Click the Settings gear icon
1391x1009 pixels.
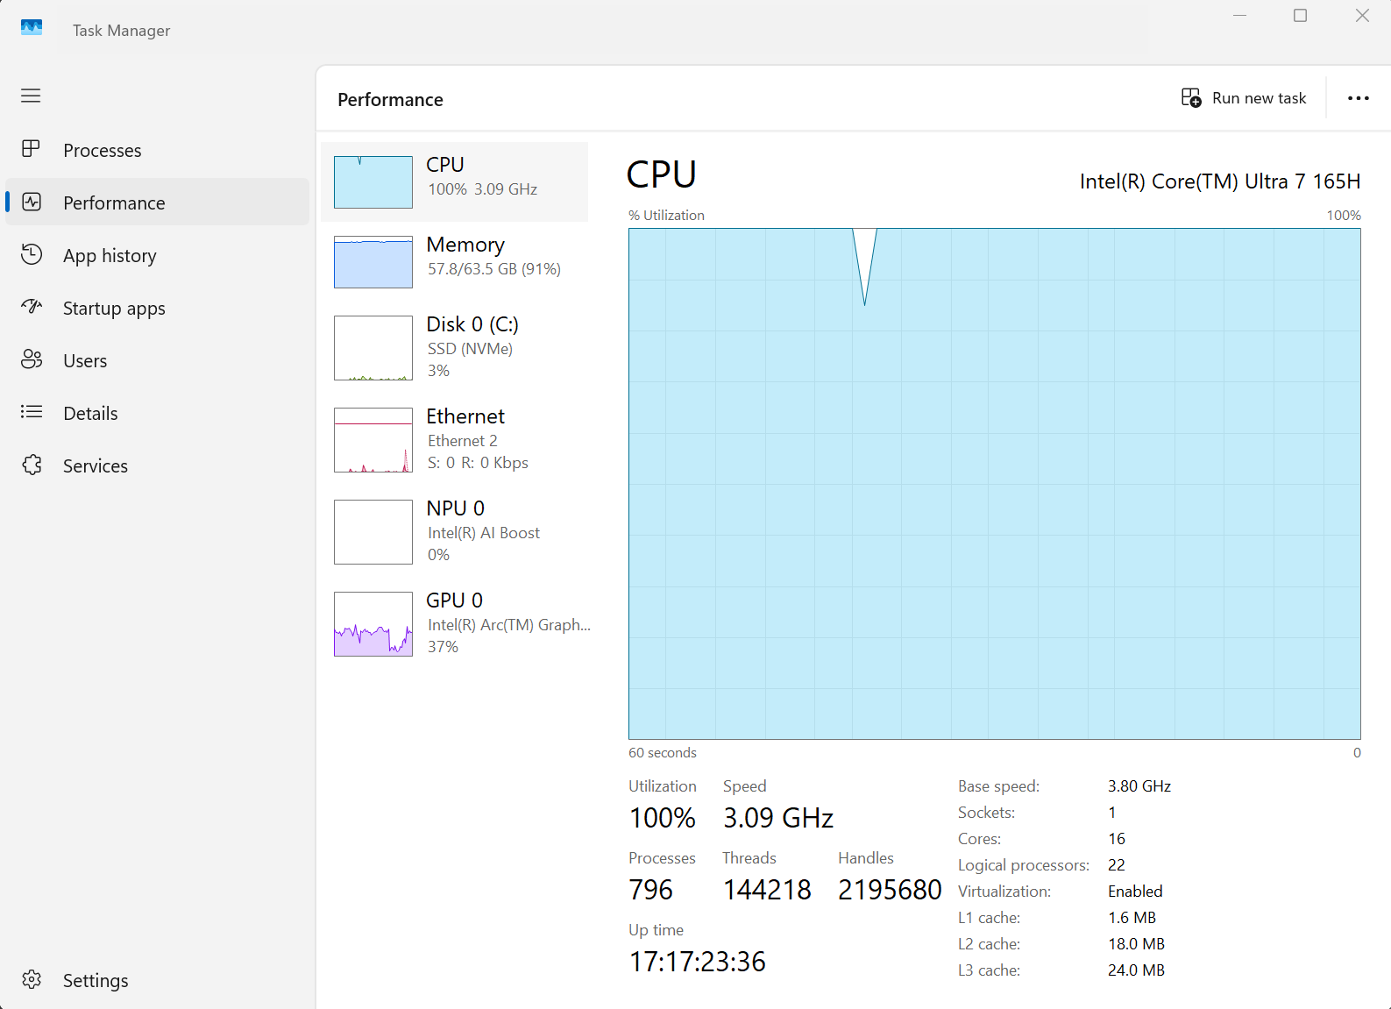coord(32,979)
